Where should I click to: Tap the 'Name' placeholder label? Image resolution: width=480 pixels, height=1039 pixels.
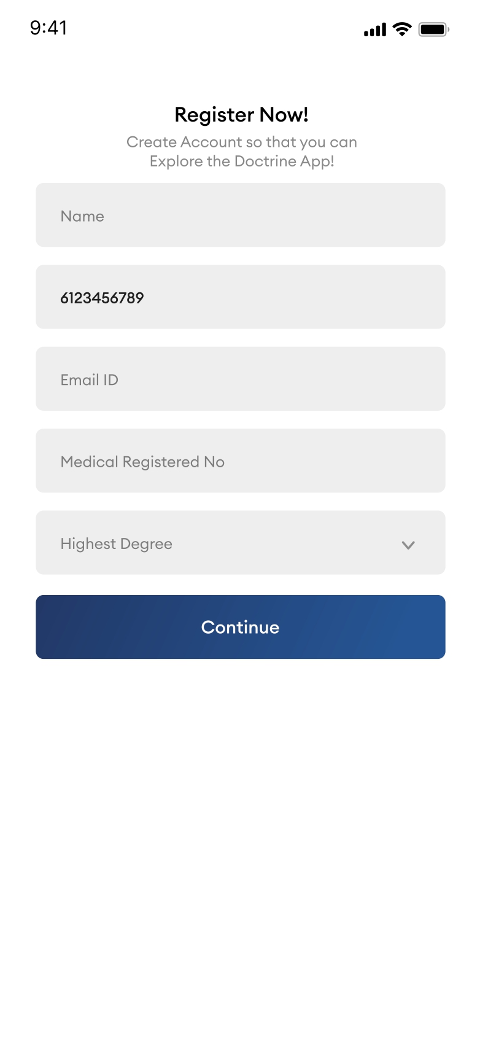click(x=82, y=216)
